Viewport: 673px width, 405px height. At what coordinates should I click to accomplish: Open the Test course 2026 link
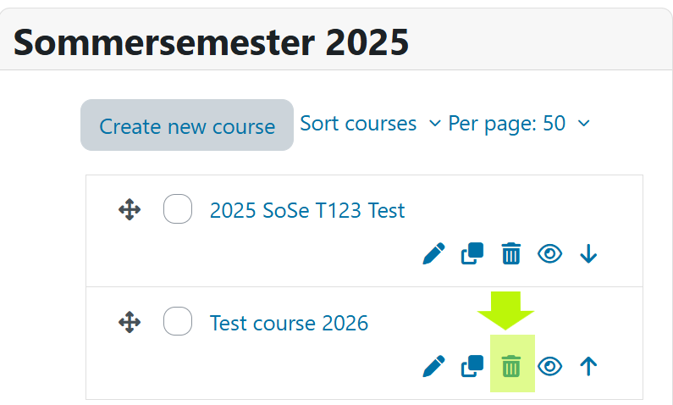pos(289,323)
